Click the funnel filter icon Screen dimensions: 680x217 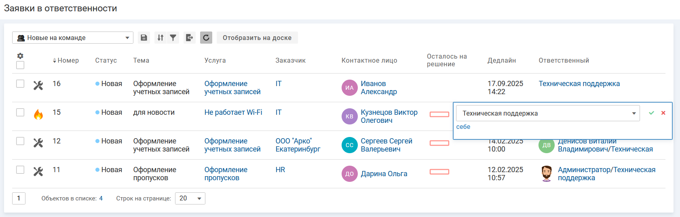pyautogui.click(x=173, y=38)
